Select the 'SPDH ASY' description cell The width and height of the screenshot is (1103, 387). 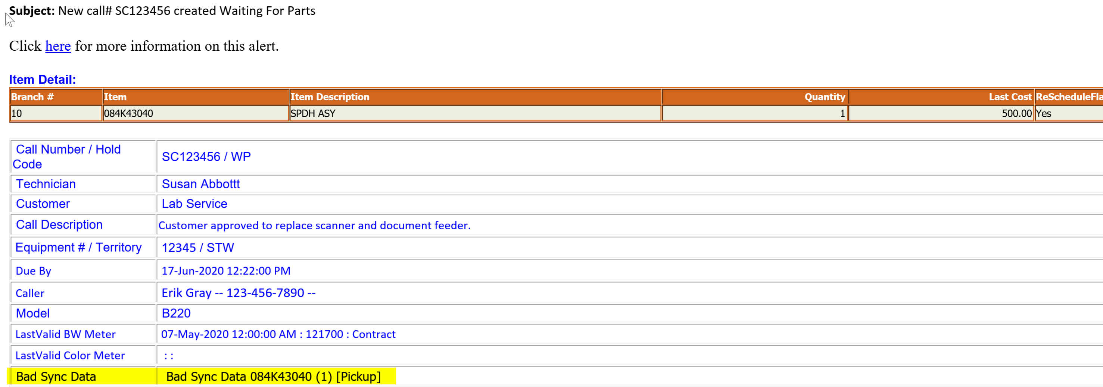coord(475,113)
